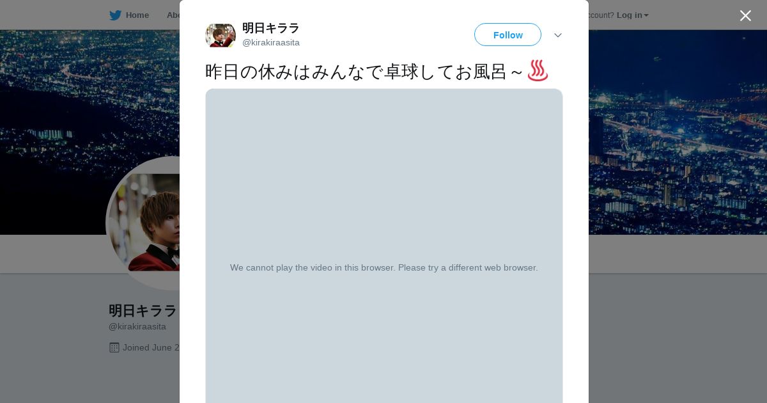This screenshot has height=403, width=767.
Task: Click the hot springs emoji
Action: 538,71
